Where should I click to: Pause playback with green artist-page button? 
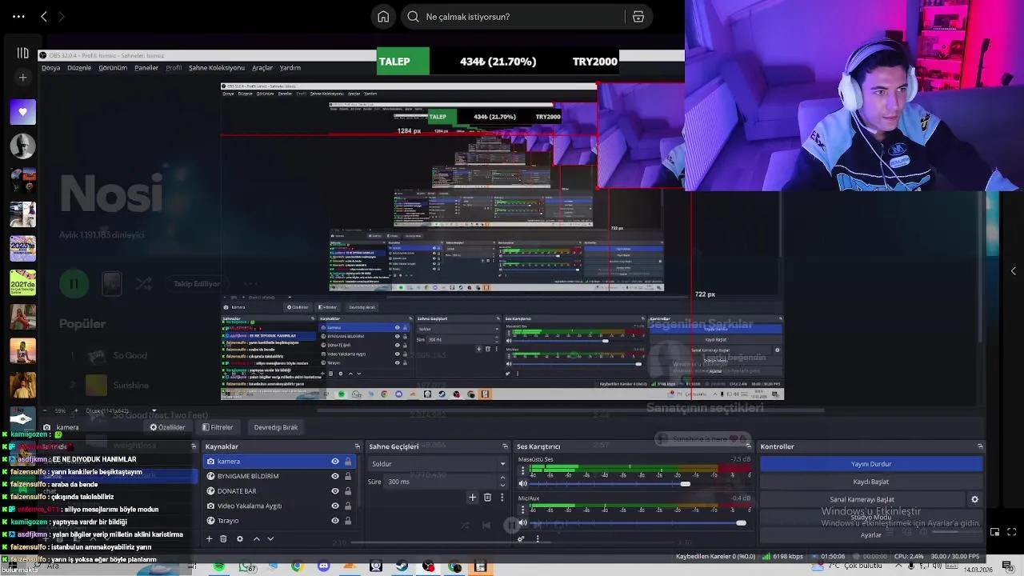74,283
